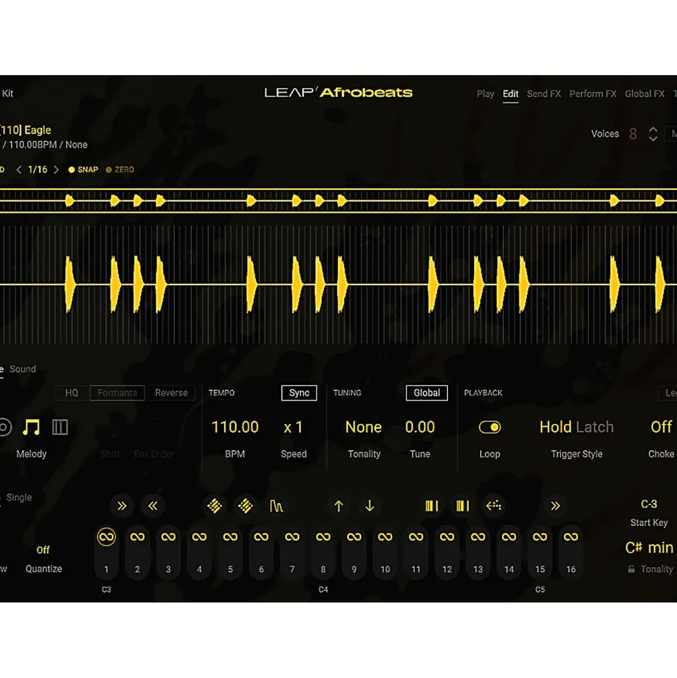
Task: Select Hold trigger style
Action: pos(555,427)
